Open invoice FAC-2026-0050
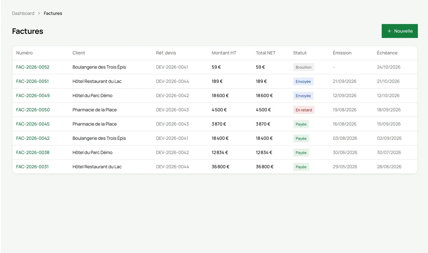 tap(33, 110)
